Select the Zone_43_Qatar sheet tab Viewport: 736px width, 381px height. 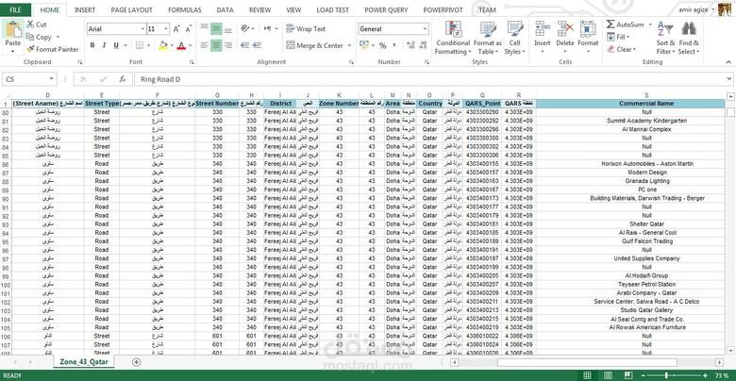coord(84,362)
